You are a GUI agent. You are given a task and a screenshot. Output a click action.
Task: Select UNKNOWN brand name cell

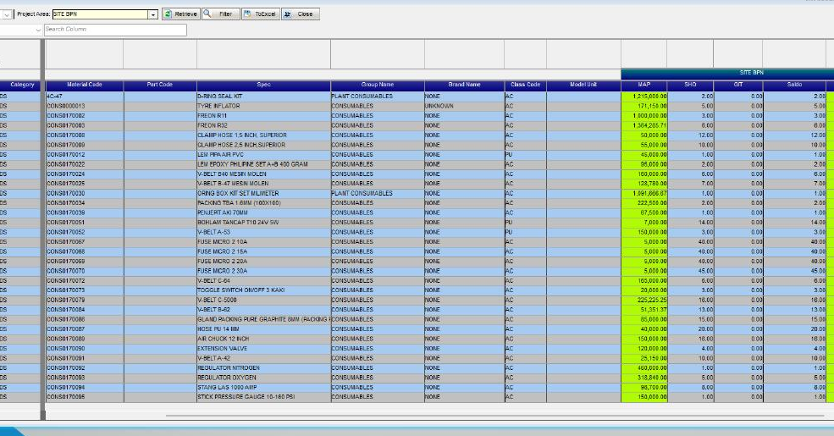click(x=464, y=106)
